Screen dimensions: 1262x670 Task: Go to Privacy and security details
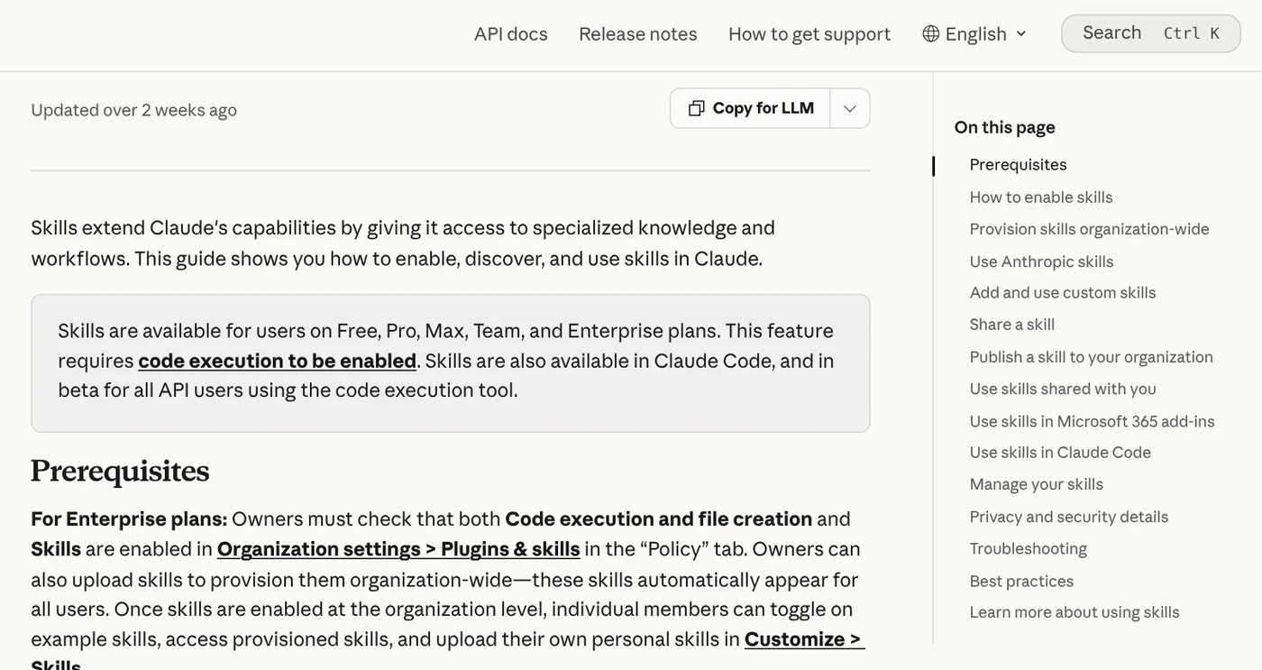1069,517
